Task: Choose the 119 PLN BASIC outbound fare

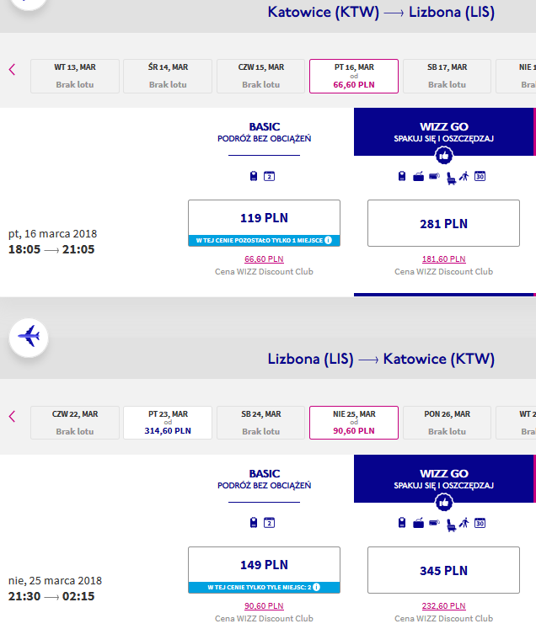Action: pos(264,218)
